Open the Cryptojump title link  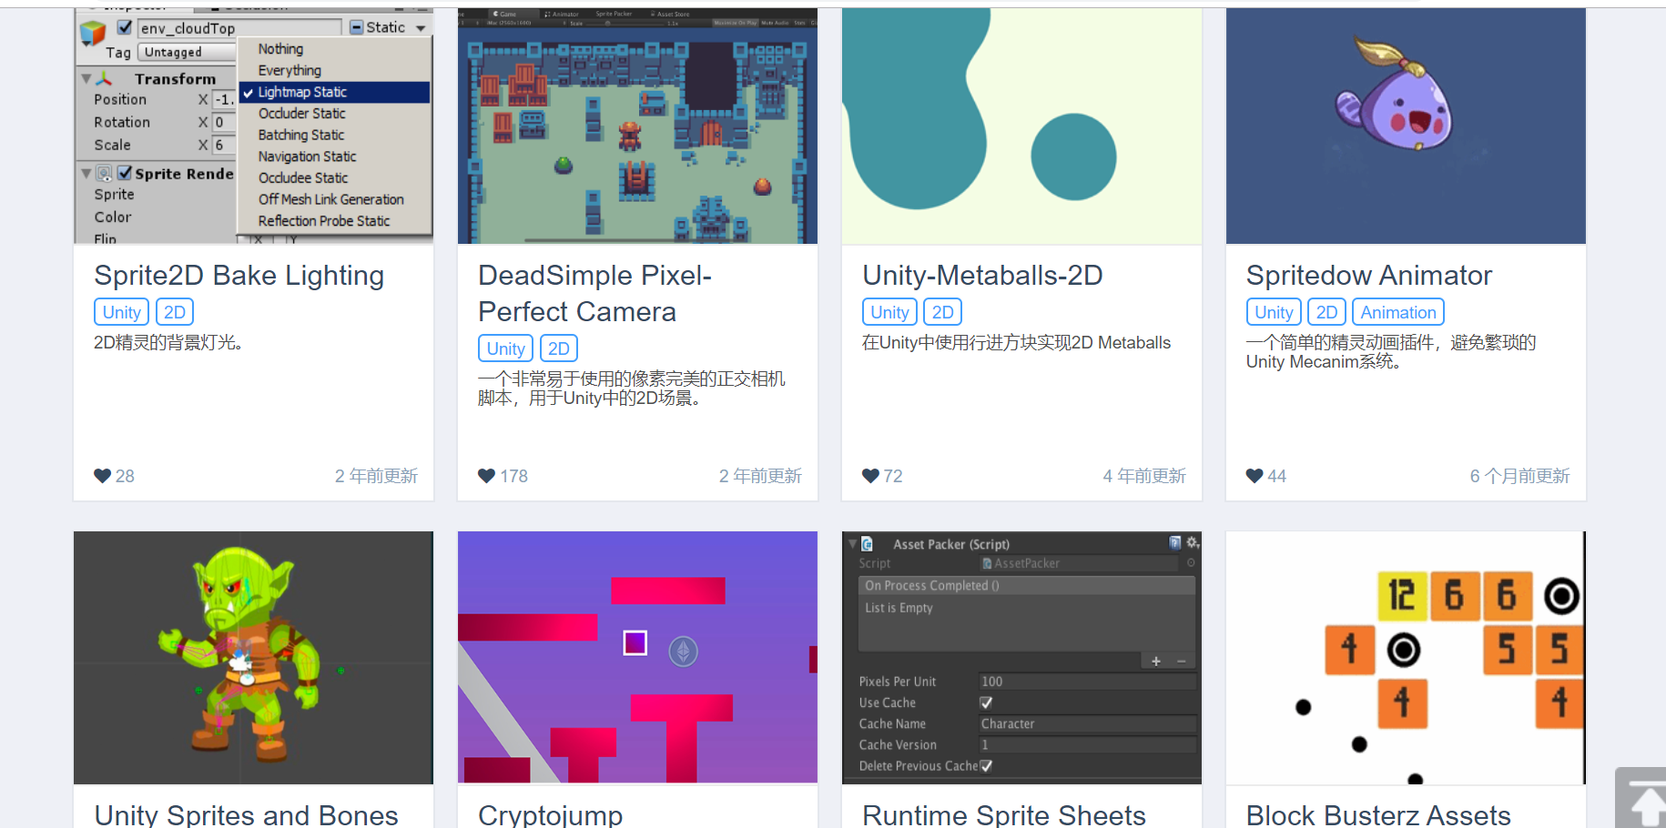(x=550, y=814)
